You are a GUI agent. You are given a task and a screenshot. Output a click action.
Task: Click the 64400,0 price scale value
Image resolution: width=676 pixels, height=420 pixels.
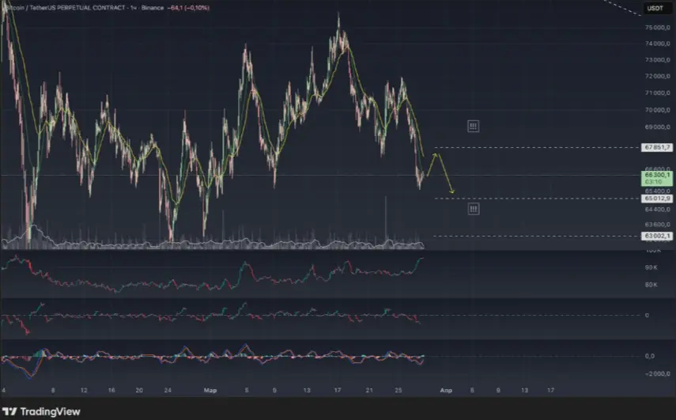[x=658, y=209]
